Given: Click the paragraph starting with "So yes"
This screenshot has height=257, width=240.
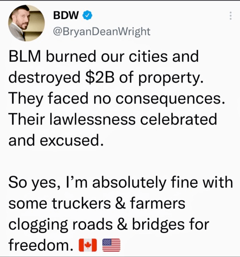Looking at the screenshot, I should (x=120, y=214).
